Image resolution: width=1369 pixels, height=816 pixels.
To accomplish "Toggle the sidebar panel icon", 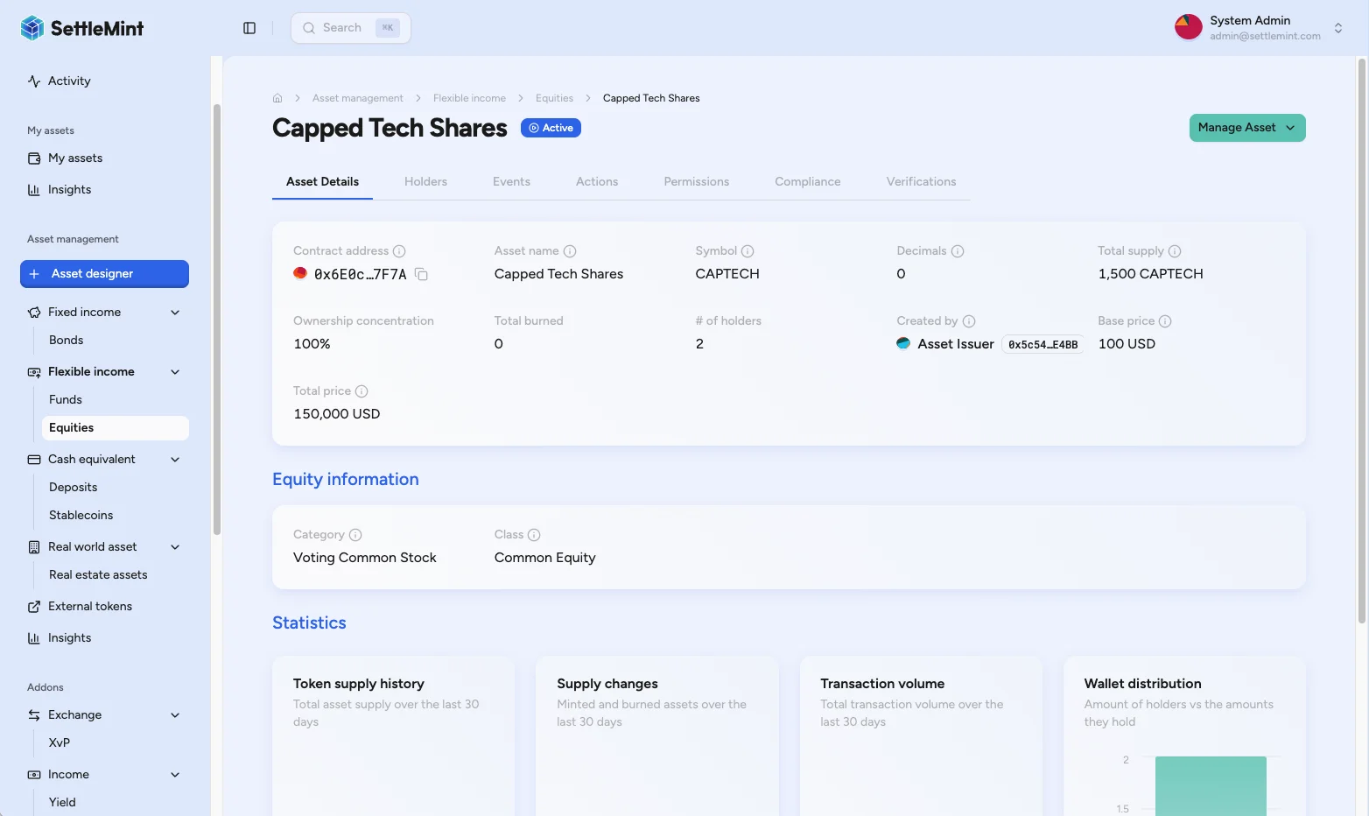I will pos(249,28).
